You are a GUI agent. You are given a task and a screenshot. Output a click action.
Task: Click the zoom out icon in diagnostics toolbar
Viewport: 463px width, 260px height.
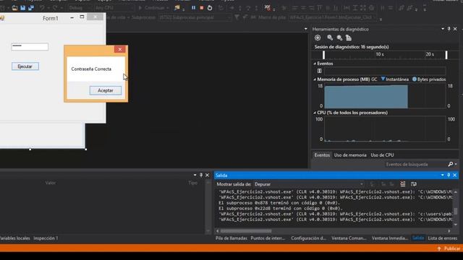[339, 38]
